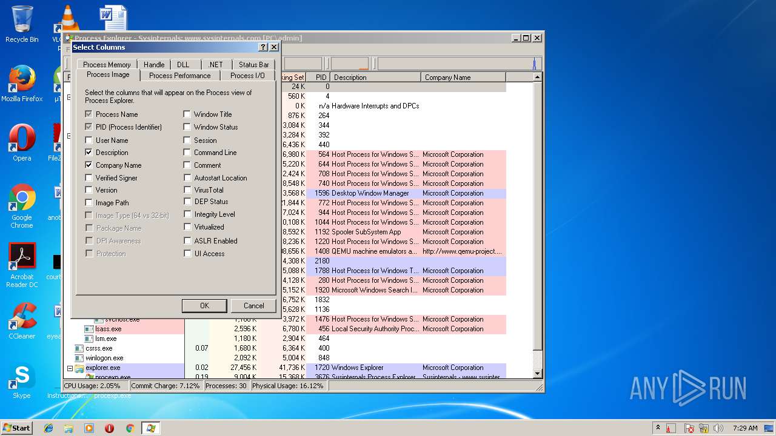Check the Image Path checkbox
Viewport: 776px width, 436px height.
(89, 203)
